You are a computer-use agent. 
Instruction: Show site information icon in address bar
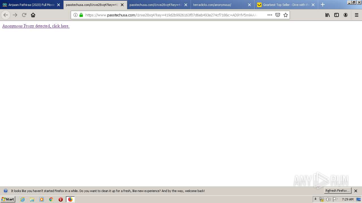click(x=76, y=15)
